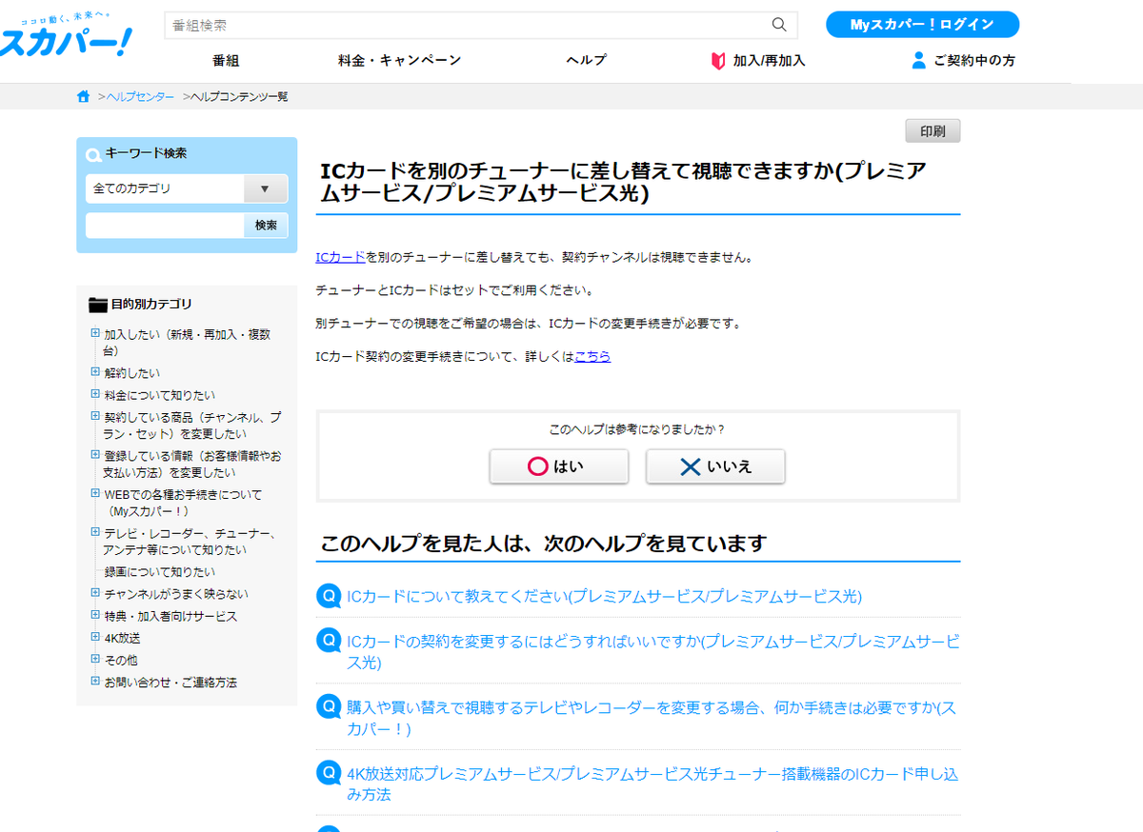This screenshot has height=832, width=1143.
Task: Click ヘルプコンテンツ一覧 breadcrumb text
Action: pos(239,97)
